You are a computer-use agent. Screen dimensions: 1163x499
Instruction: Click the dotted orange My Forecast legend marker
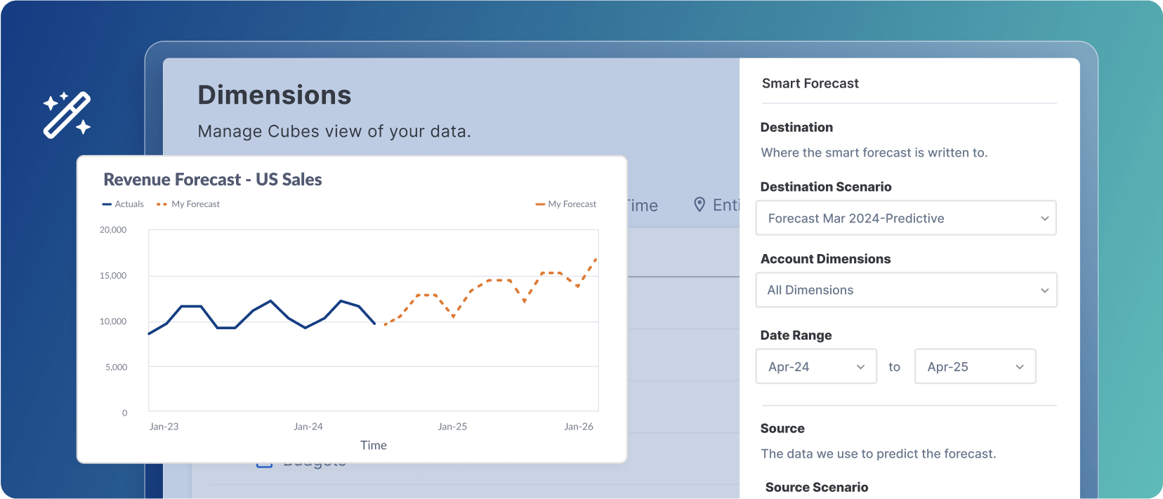pyautogui.click(x=162, y=204)
